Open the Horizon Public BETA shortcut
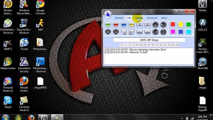The height and width of the screenshot is (120, 213). [x=203, y=46]
